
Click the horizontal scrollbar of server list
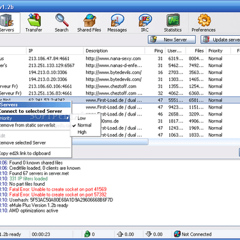(110, 142)
